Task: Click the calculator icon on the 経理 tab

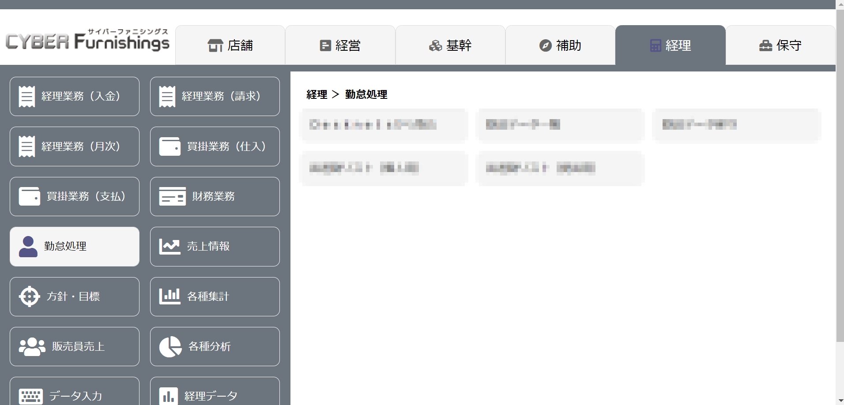Action: (656, 45)
